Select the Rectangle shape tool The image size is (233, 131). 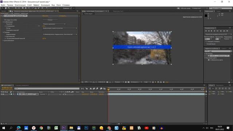[23, 8]
